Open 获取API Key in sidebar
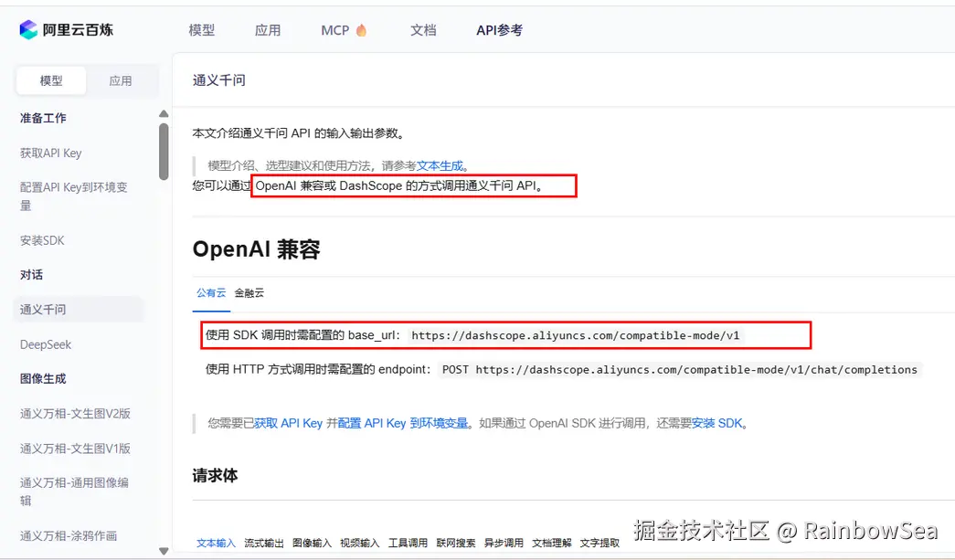The width and height of the screenshot is (955, 560). coord(50,153)
